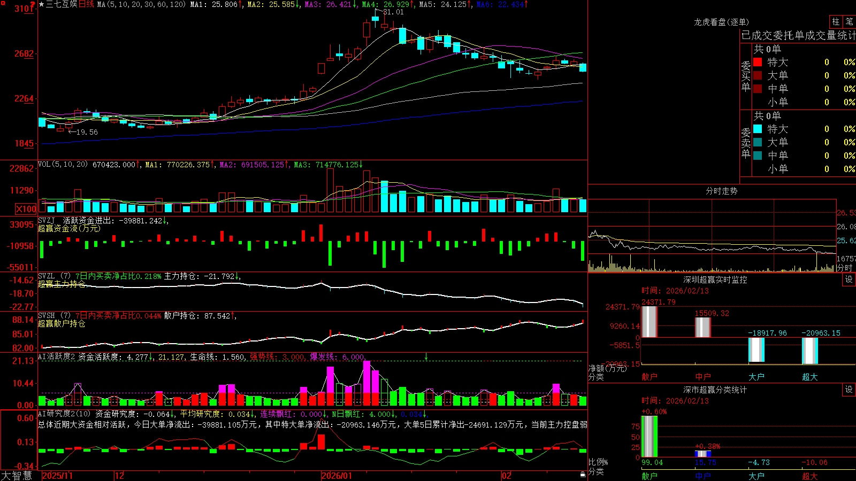Viewport: 856px width, 481px height.
Task: Click the green down arrow marker in AI活跃度 panel
Action: coord(426,356)
